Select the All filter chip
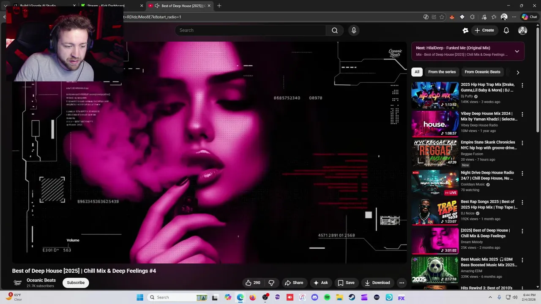The image size is (541, 304). (x=417, y=72)
